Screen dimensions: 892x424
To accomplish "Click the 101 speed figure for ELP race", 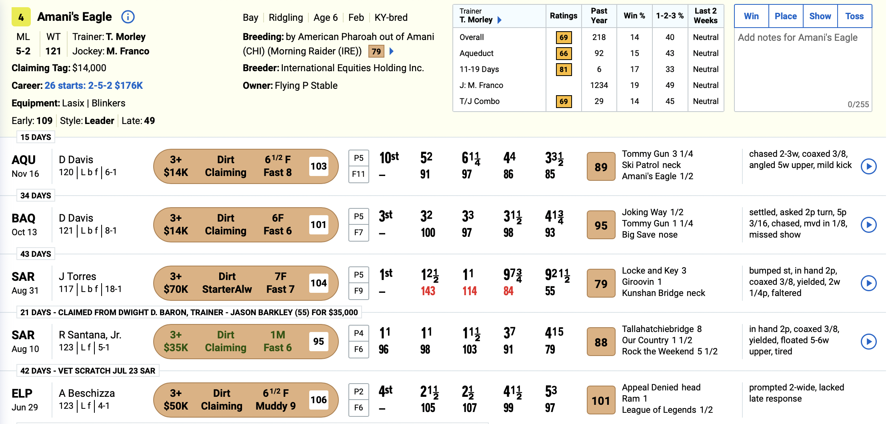I will click(x=601, y=400).
